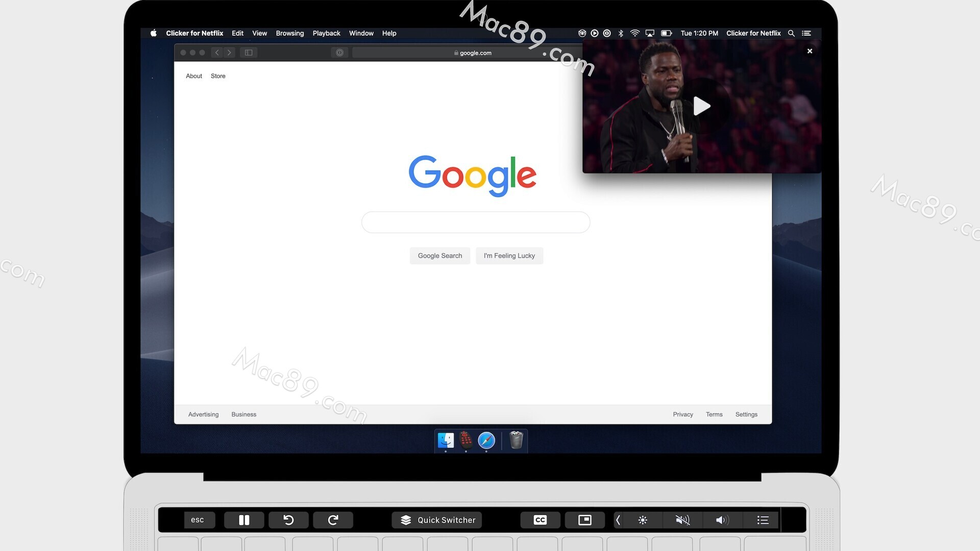This screenshot has width=980, height=551.
Task: Open the Playback menu
Action: (326, 33)
